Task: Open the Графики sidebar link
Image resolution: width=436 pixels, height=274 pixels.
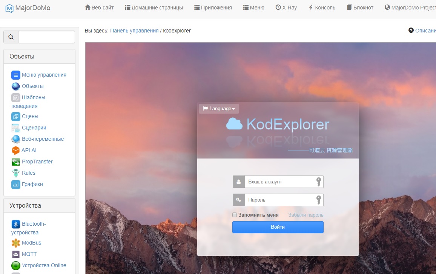Action: 32,185
